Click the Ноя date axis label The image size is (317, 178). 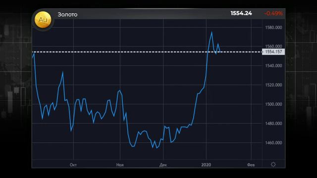click(x=120, y=165)
